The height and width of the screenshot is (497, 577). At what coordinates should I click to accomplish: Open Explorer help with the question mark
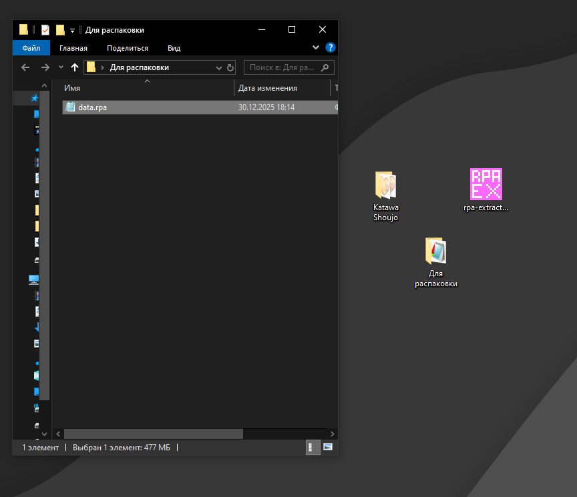[331, 47]
